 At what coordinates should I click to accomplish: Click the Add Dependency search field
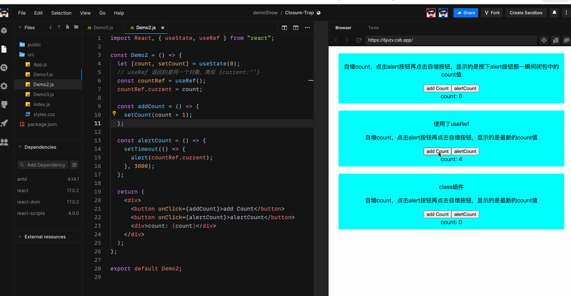coord(43,165)
